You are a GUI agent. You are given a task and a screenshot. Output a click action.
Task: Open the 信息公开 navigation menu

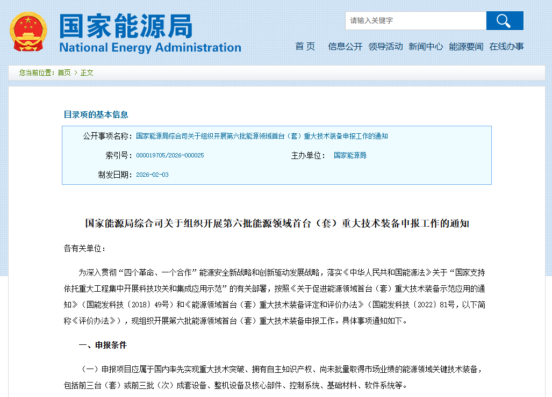[345, 46]
